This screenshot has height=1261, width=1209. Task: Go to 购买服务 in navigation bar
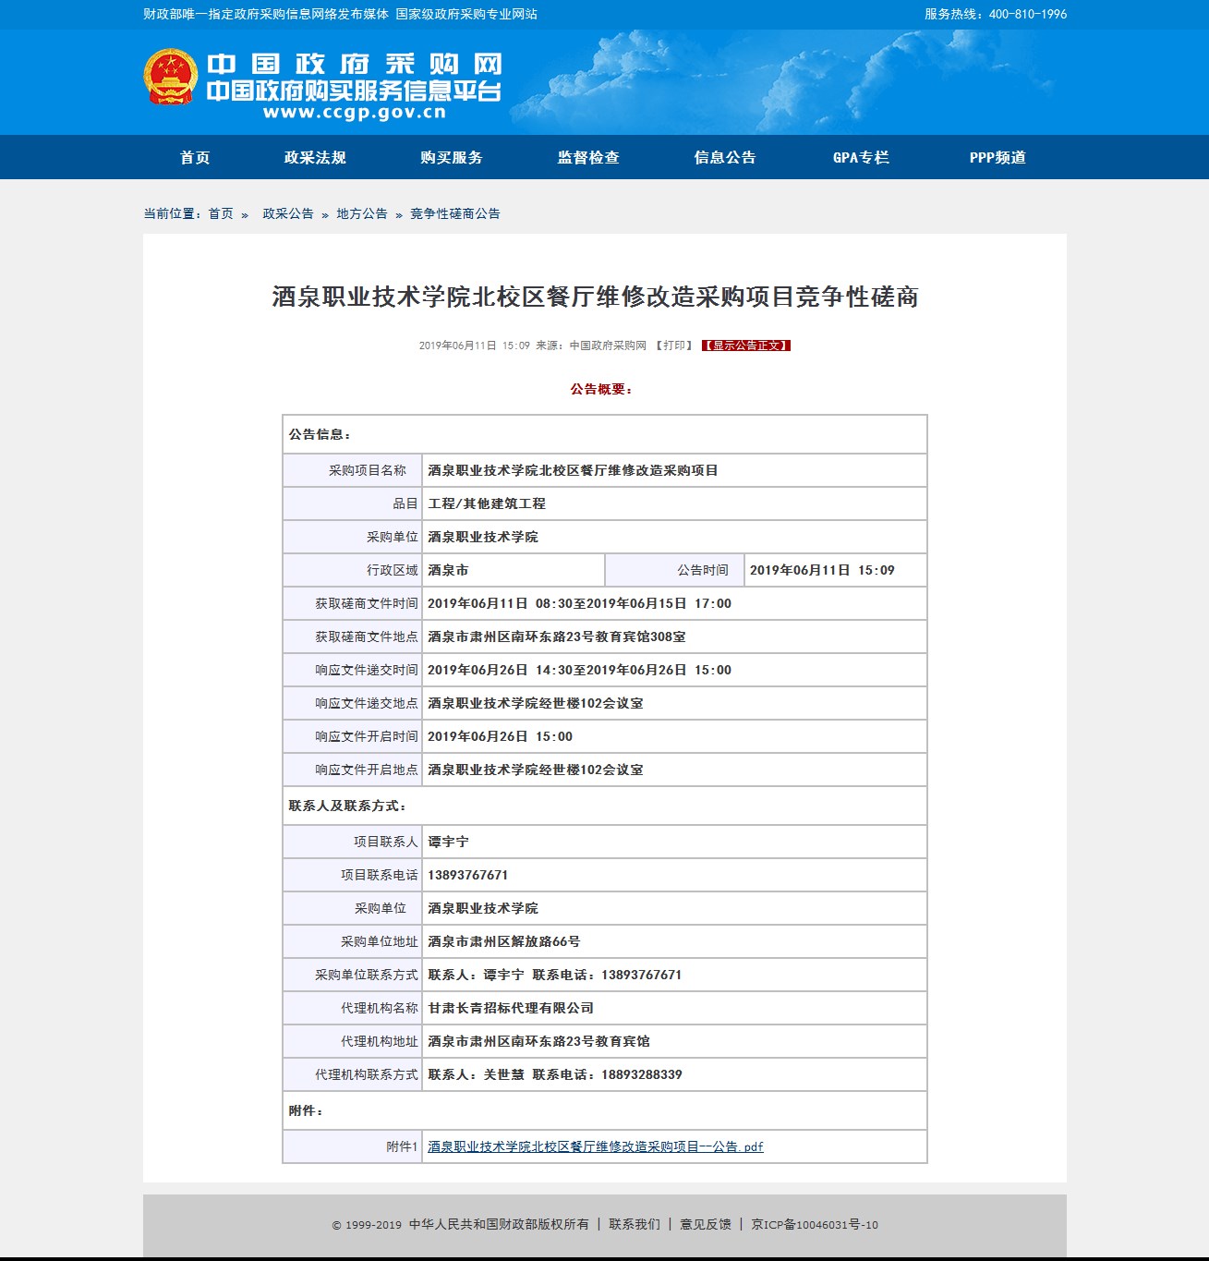[x=452, y=158]
